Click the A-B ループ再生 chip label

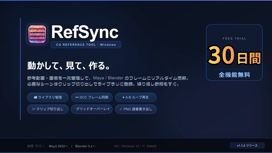(137, 97)
